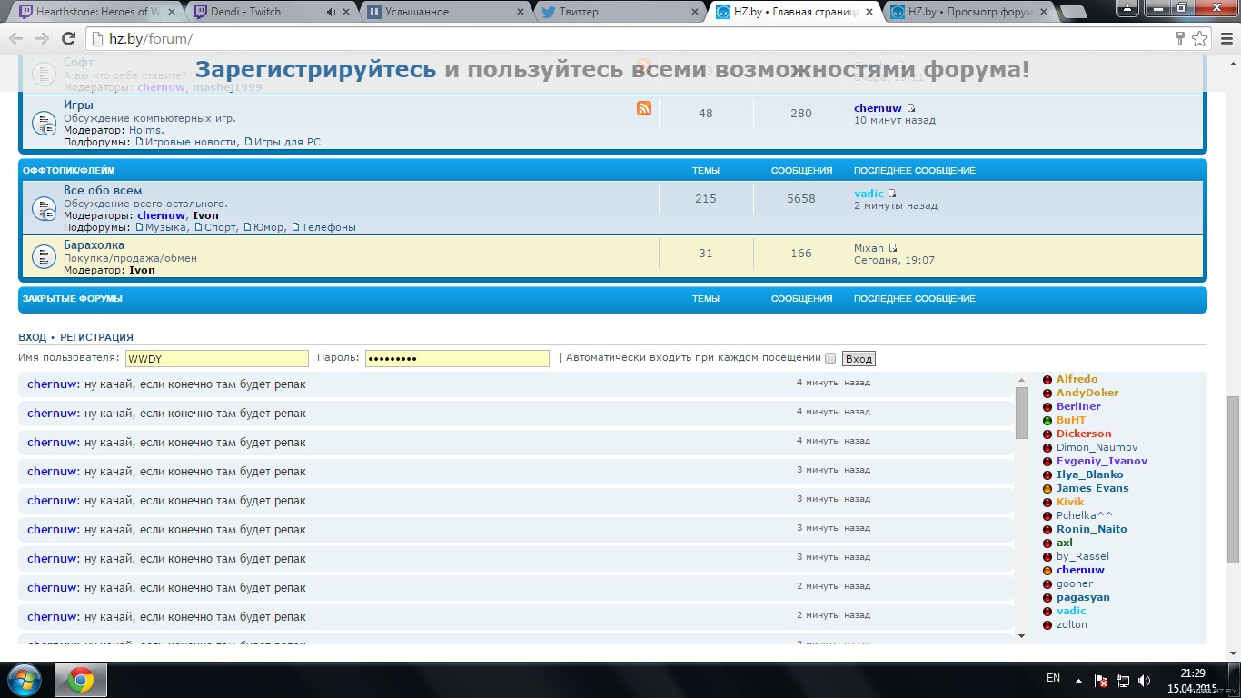1241x698 pixels.
Task: Click the Вход login button
Action: coord(859,359)
